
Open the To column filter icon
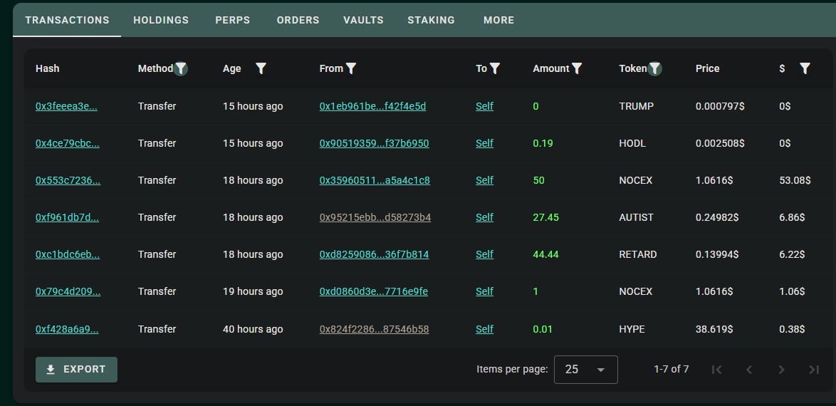tap(495, 68)
